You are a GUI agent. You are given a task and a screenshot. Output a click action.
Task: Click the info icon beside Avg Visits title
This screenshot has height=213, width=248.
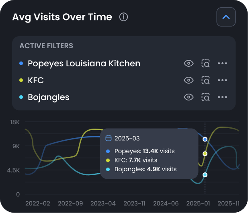[x=124, y=17]
